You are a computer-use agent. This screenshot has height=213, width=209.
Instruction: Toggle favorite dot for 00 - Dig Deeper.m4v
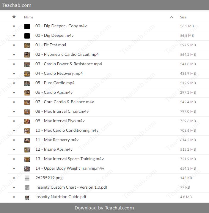(x=14, y=36)
